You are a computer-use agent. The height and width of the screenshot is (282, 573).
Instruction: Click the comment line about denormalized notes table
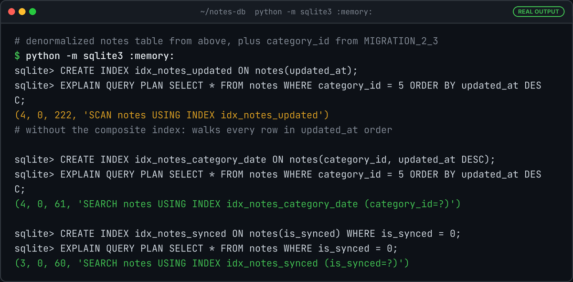(x=226, y=41)
